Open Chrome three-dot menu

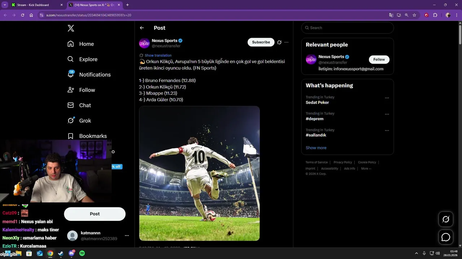[457, 15]
